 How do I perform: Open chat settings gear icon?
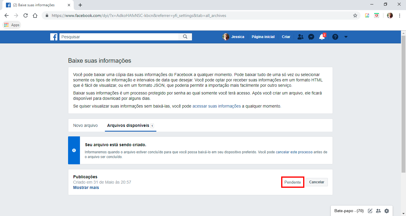[387, 211]
